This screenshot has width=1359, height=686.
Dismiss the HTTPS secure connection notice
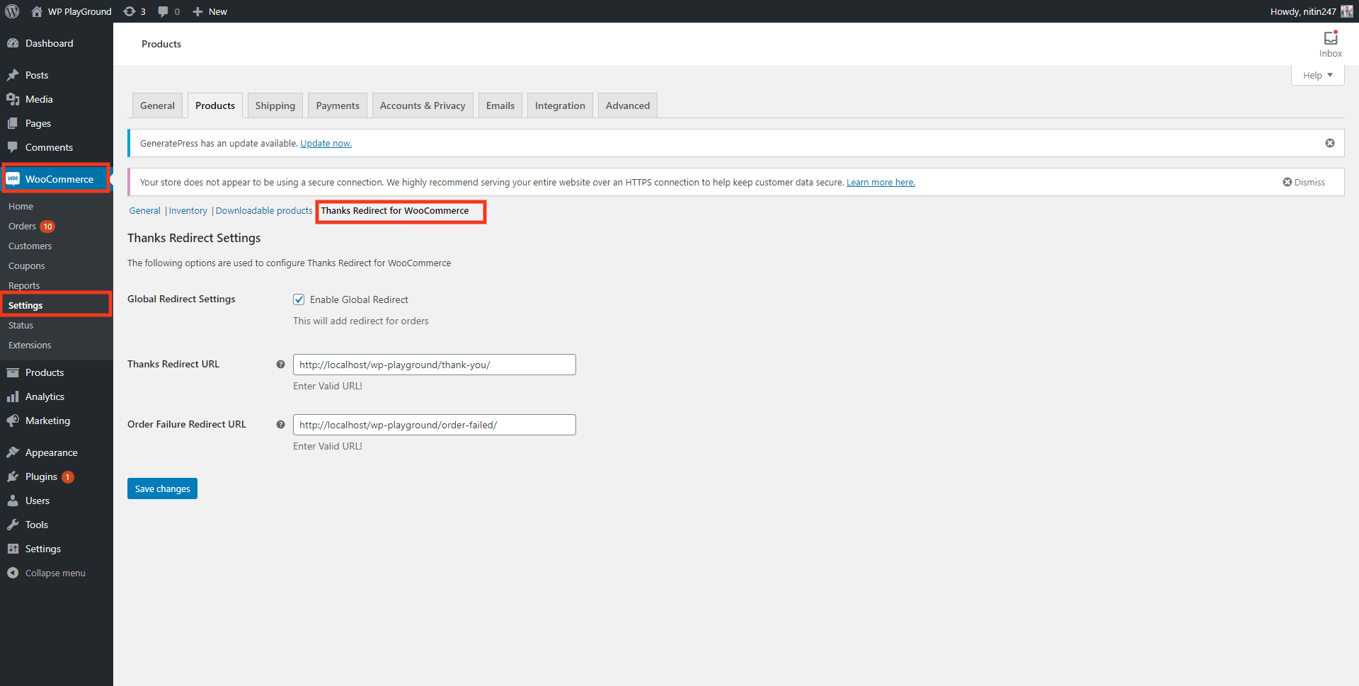click(1304, 182)
